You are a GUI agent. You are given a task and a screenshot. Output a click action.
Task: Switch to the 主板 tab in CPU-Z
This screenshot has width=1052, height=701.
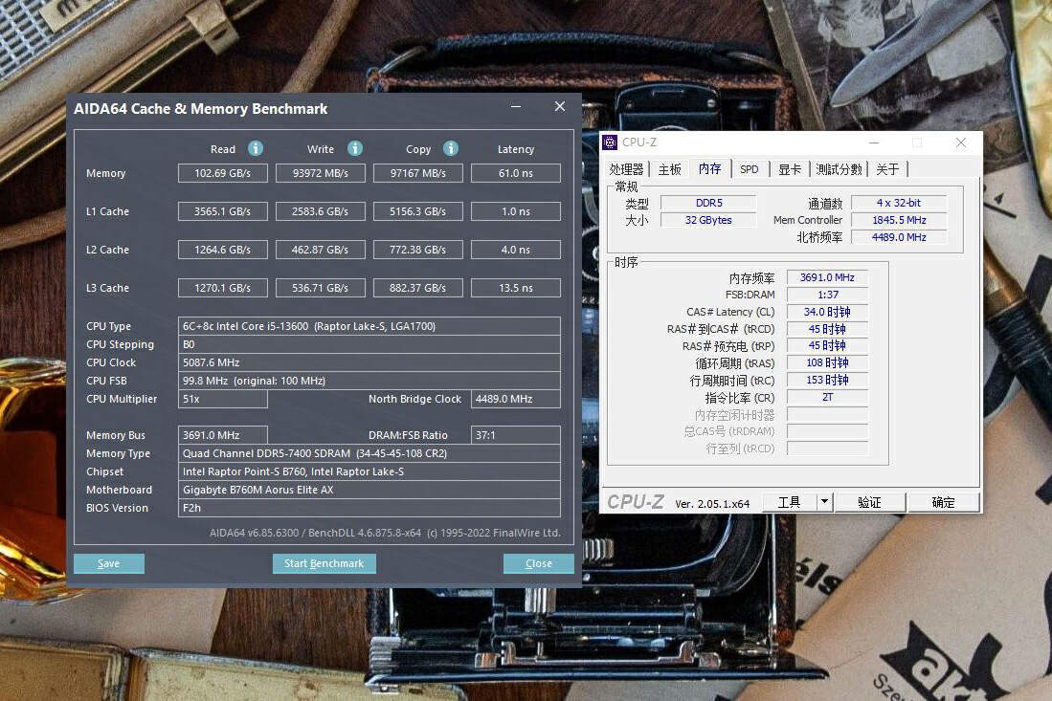[669, 169]
